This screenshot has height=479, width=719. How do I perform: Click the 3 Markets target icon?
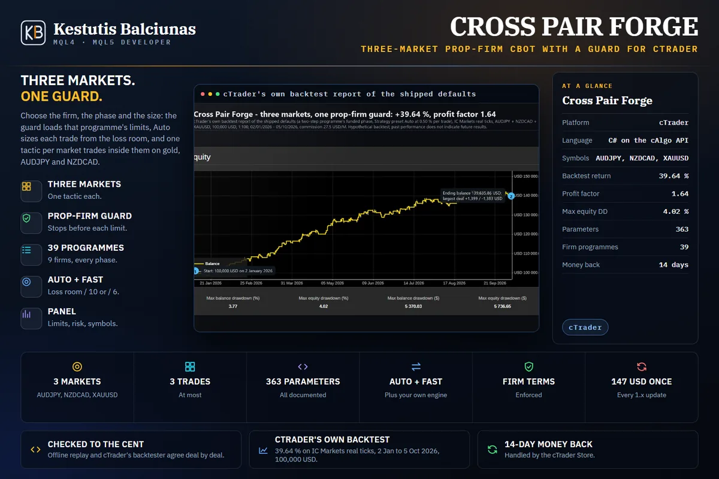point(77,366)
